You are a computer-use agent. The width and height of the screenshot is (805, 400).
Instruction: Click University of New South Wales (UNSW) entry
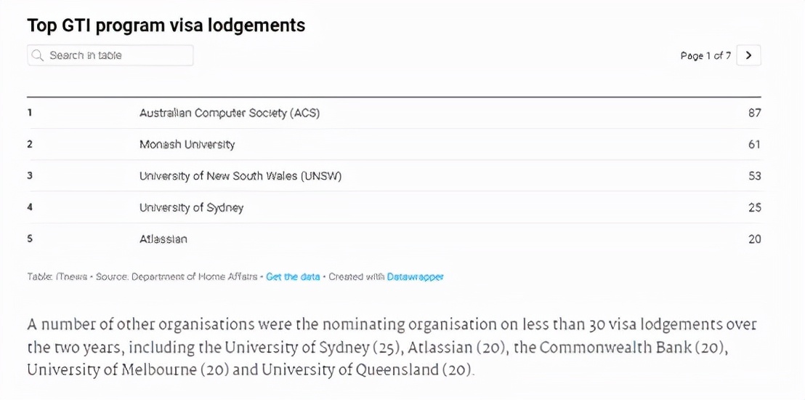point(240,176)
